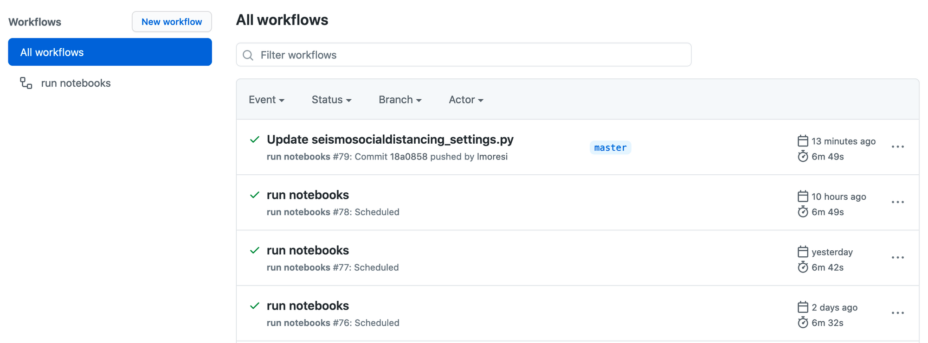Open three-dots menu for run #79
This screenshot has width=928, height=343.
click(897, 147)
